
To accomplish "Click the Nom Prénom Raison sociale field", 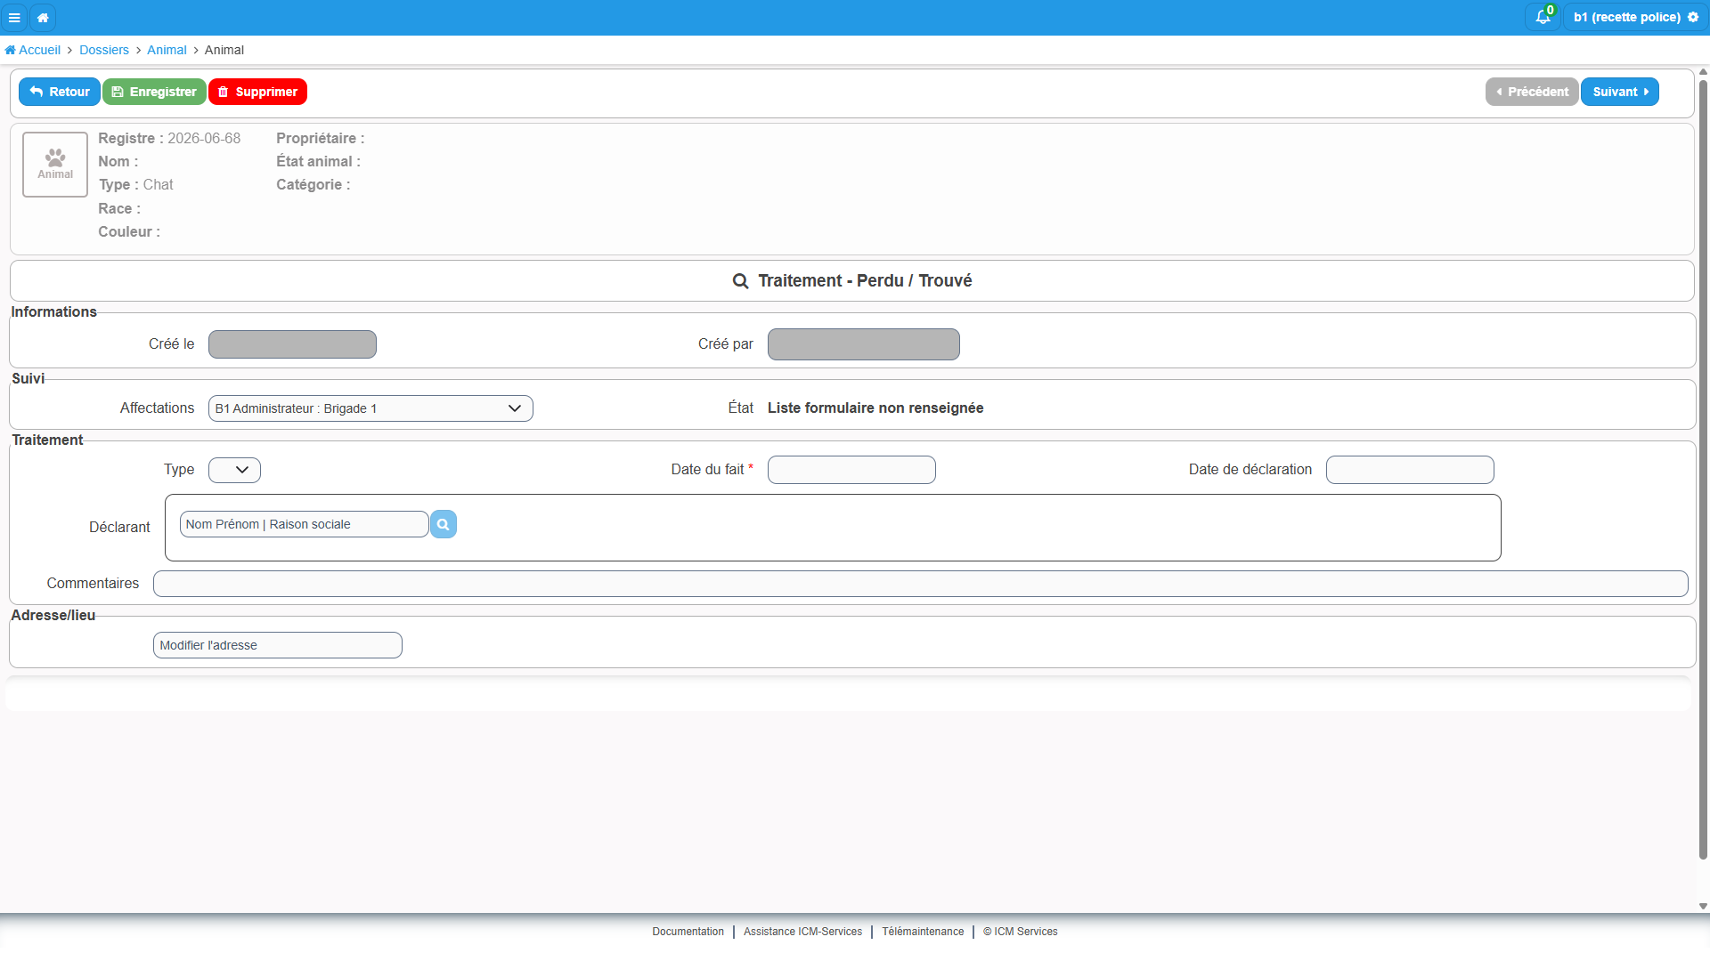I will [x=305, y=524].
